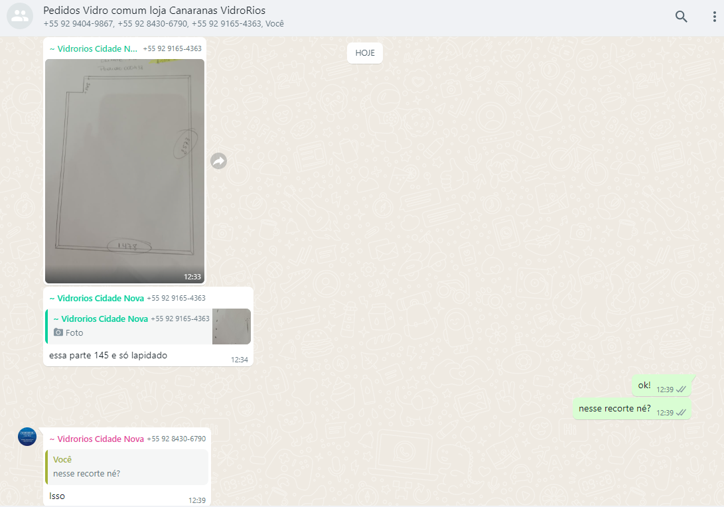The height and width of the screenshot is (507, 724).
Task: Click sent message 'nesse recorte né?' bubble
Action: coord(632,409)
